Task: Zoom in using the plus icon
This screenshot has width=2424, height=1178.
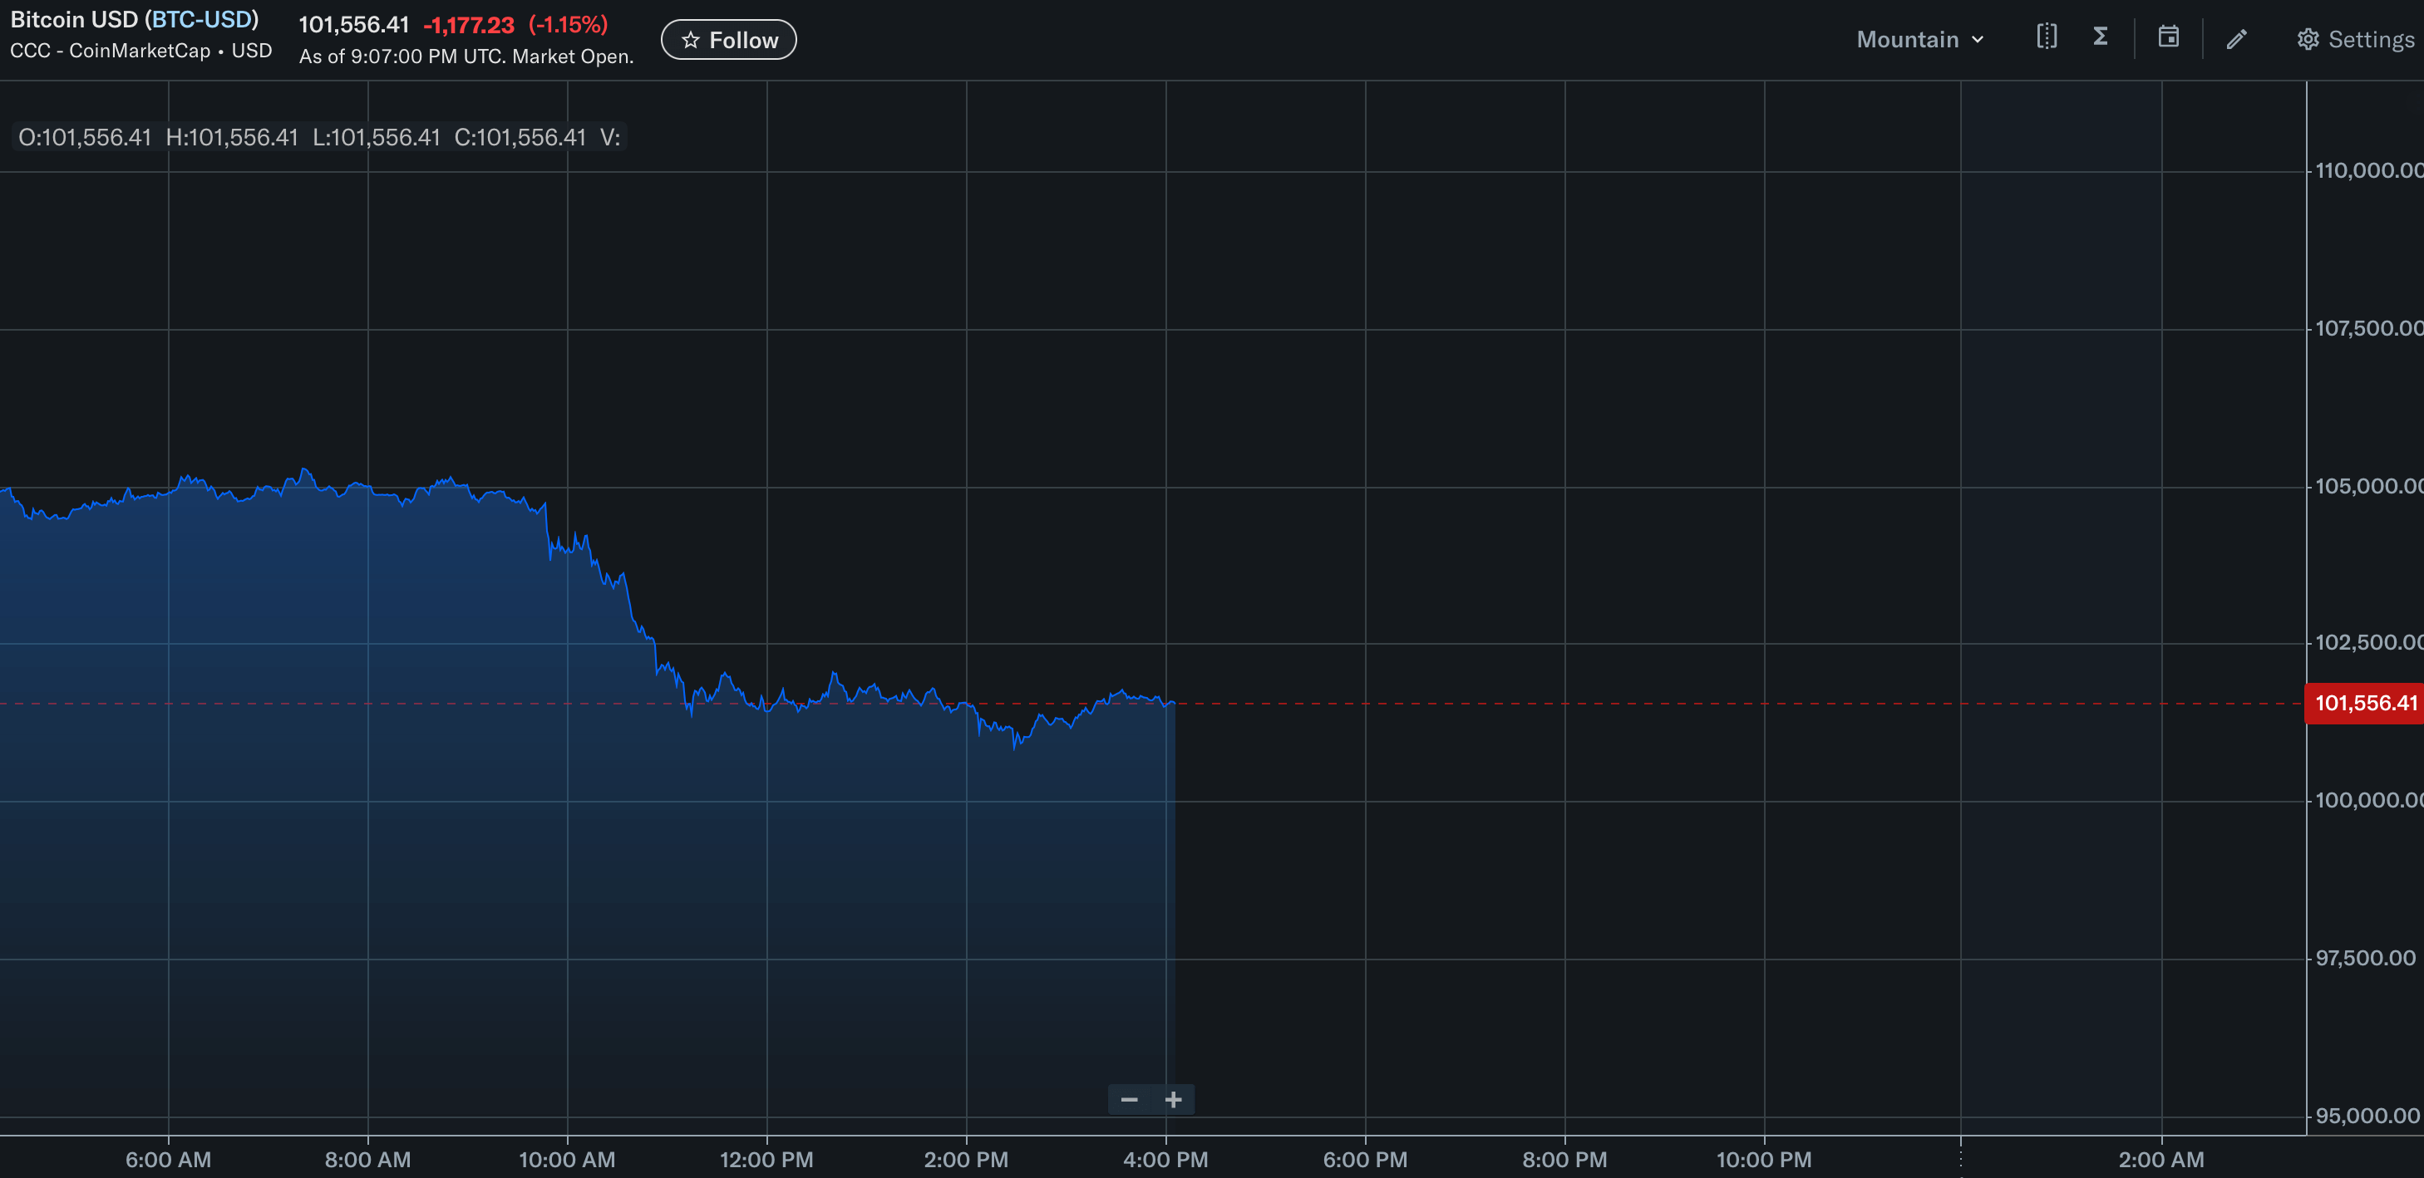Action: click(x=1175, y=1098)
